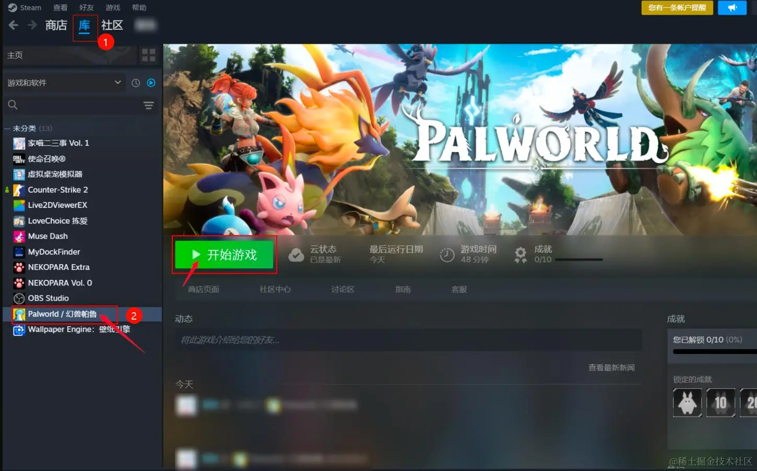The width and height of the screenshot is (757, 471).
Task: Go forward with the right arrow
Action: coord(32,25)
